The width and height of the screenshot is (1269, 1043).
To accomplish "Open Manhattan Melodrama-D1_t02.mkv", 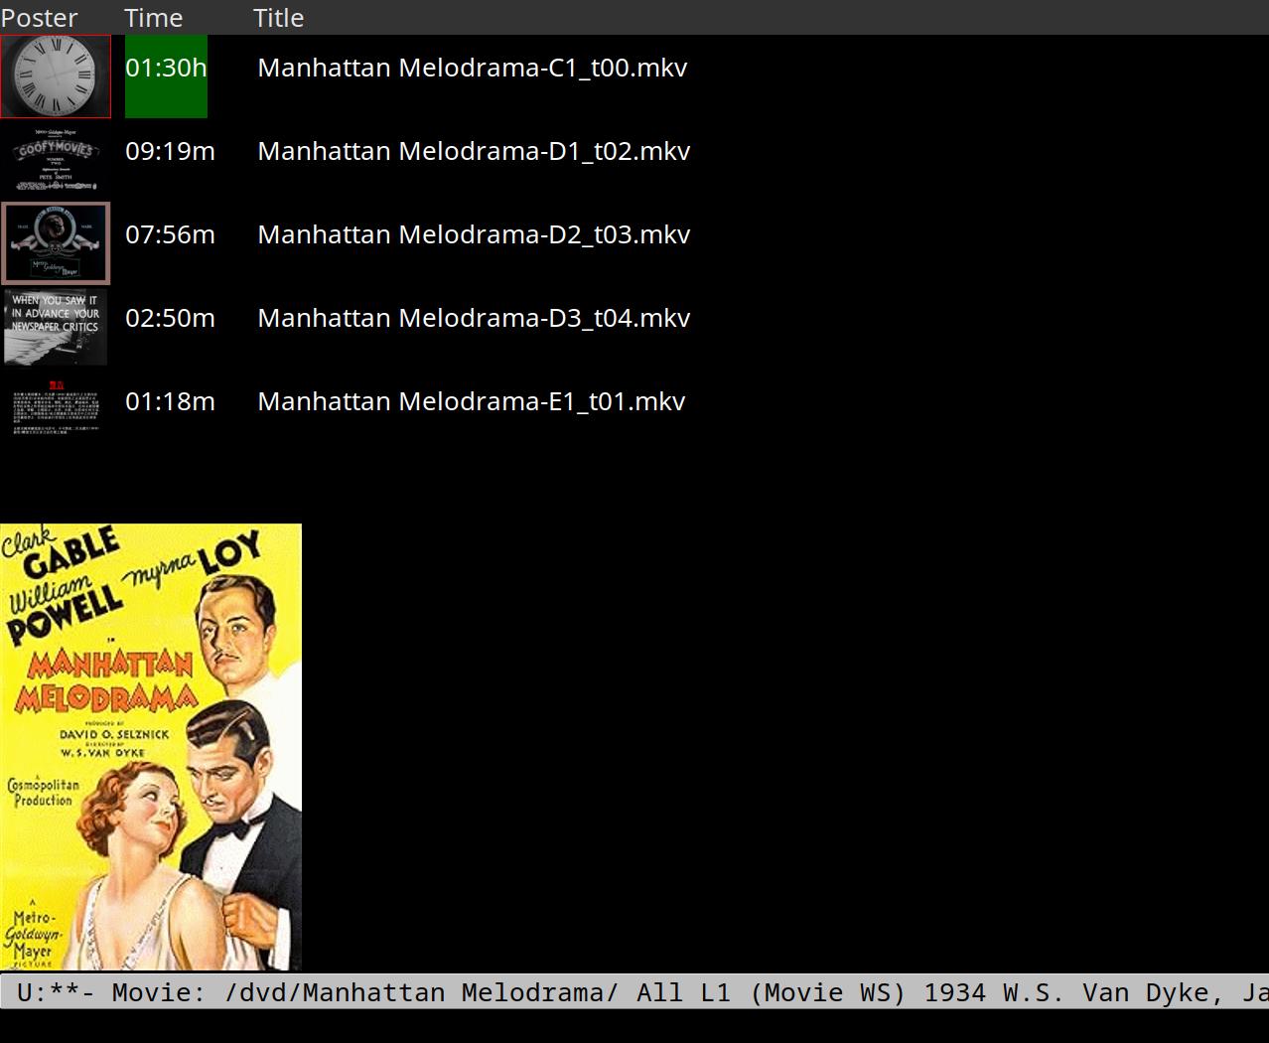I will (x=474, y=151).
